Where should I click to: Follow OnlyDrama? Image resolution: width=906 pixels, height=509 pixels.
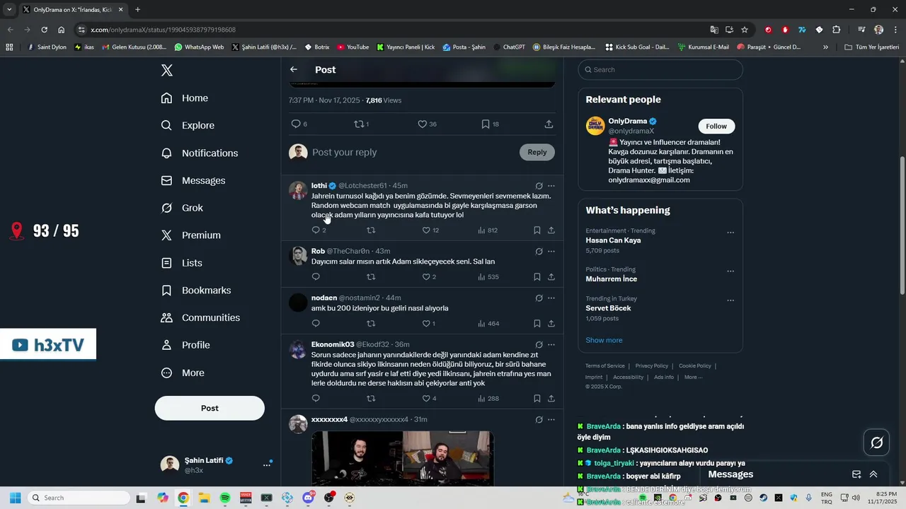point(716,126)
